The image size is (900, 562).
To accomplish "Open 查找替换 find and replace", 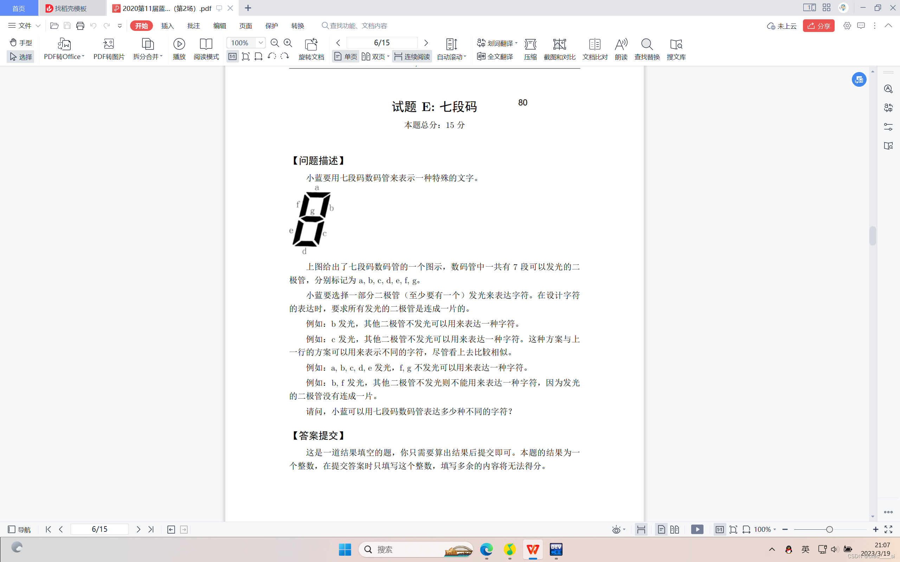I will click(x=647, y=44).
